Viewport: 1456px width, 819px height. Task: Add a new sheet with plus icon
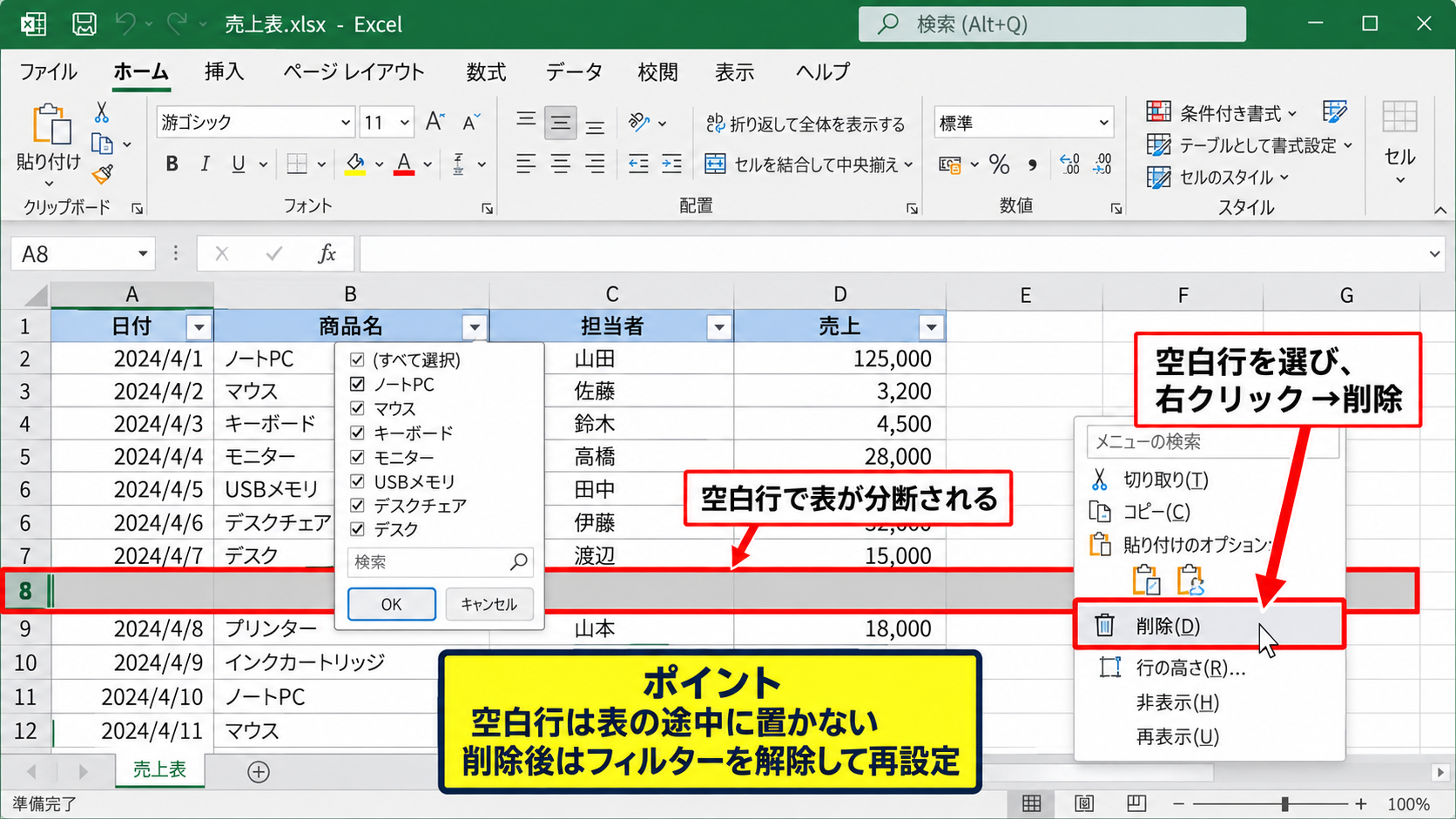[259, 772]
